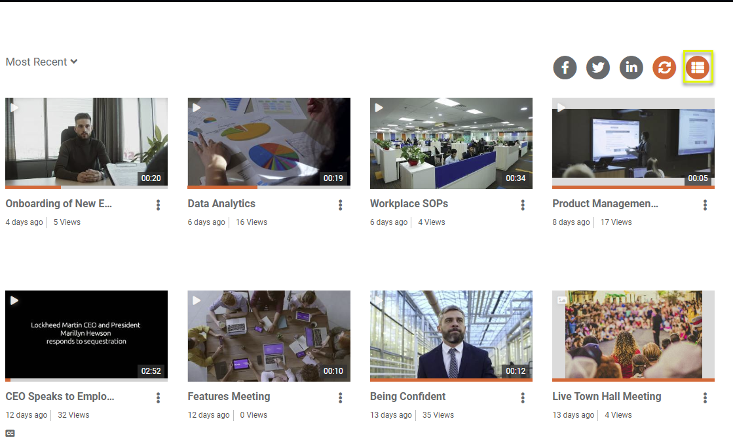Viewport: 733px width, 442px height.
Task: Share via the LinkedIn icon
Action: click(631, 67)
